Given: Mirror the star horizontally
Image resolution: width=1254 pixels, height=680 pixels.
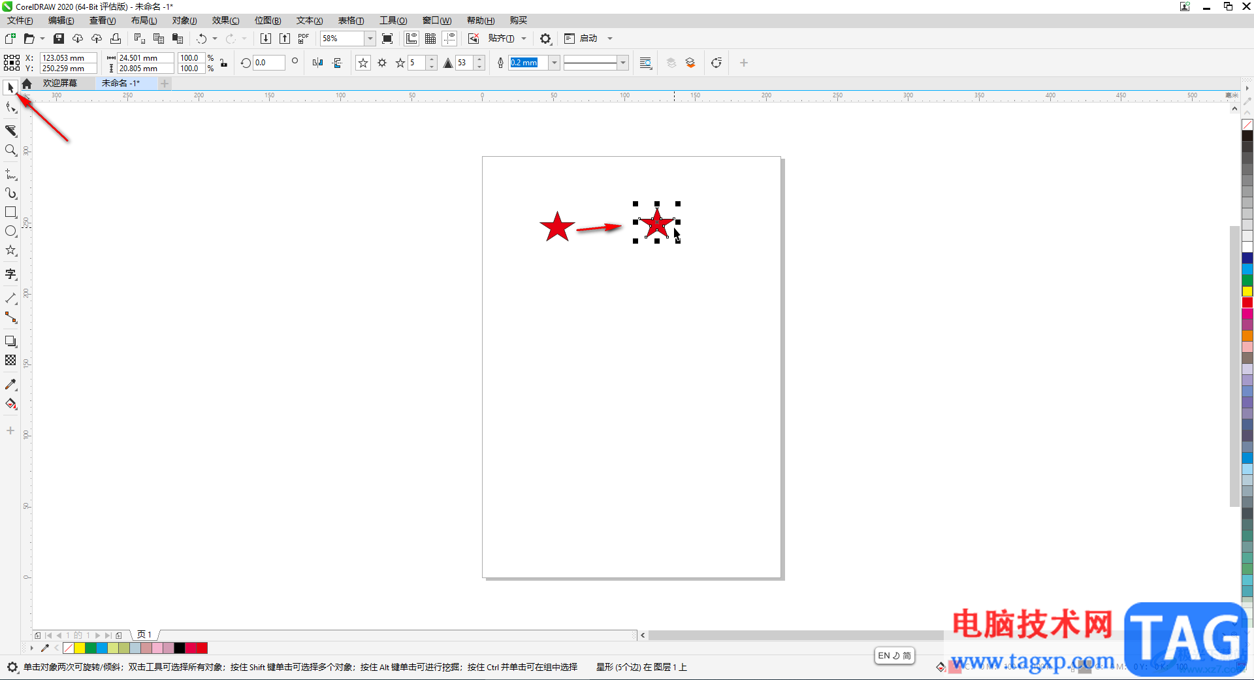Looking at the screenshot, I should pyautogui.click(x=318, y=63).
